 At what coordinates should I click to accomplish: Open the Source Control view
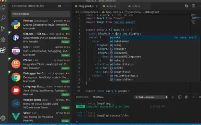tap(3, 29)
